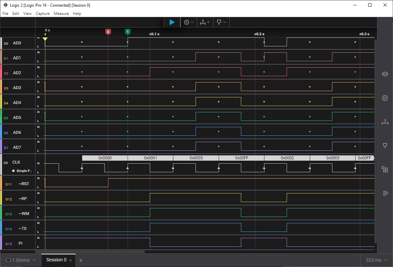Open the analyzers hexagon icon in top toolbar
The image size is (393, 267).
pos(187,22)
